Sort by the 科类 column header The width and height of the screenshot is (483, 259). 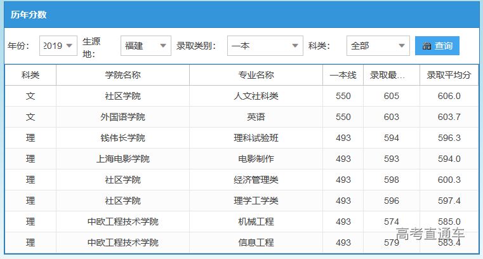pos(30,75)
